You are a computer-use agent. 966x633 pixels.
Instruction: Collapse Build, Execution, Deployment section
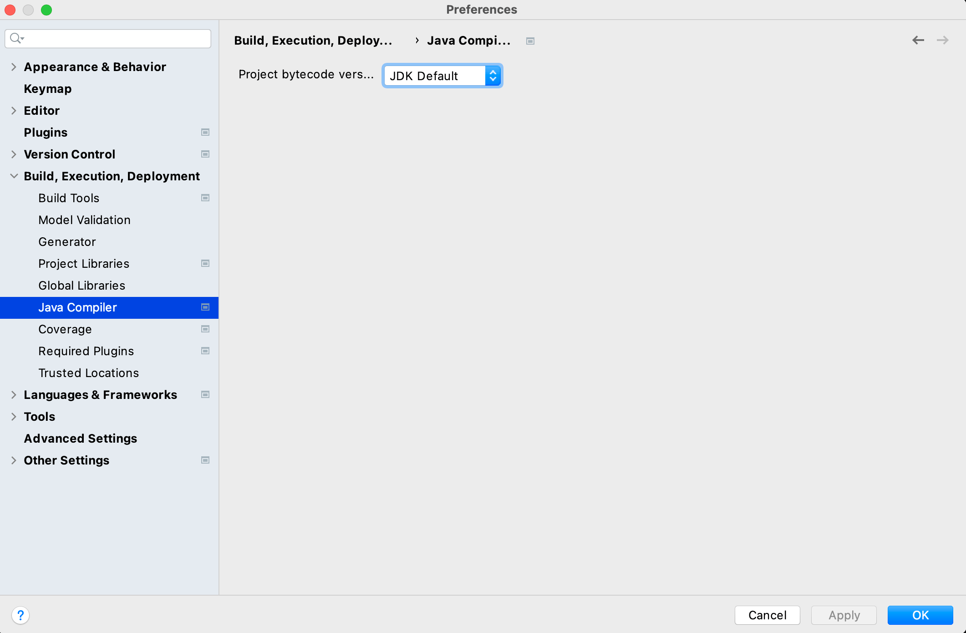14,176
